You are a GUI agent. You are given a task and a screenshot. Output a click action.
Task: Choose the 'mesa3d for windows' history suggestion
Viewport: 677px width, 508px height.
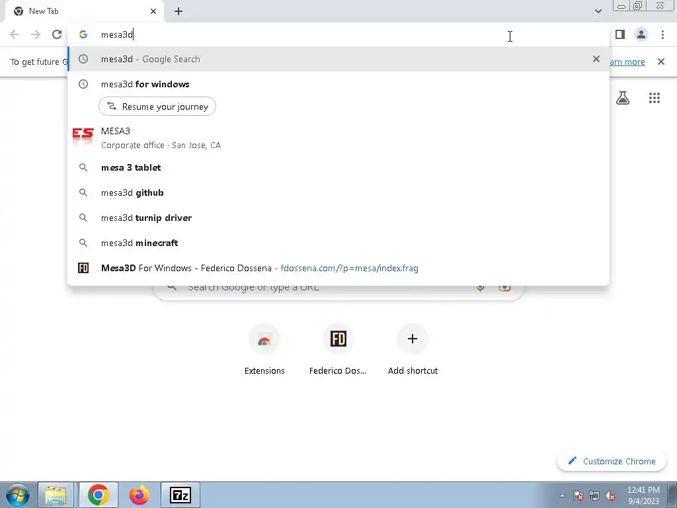(x=338, y=84)
